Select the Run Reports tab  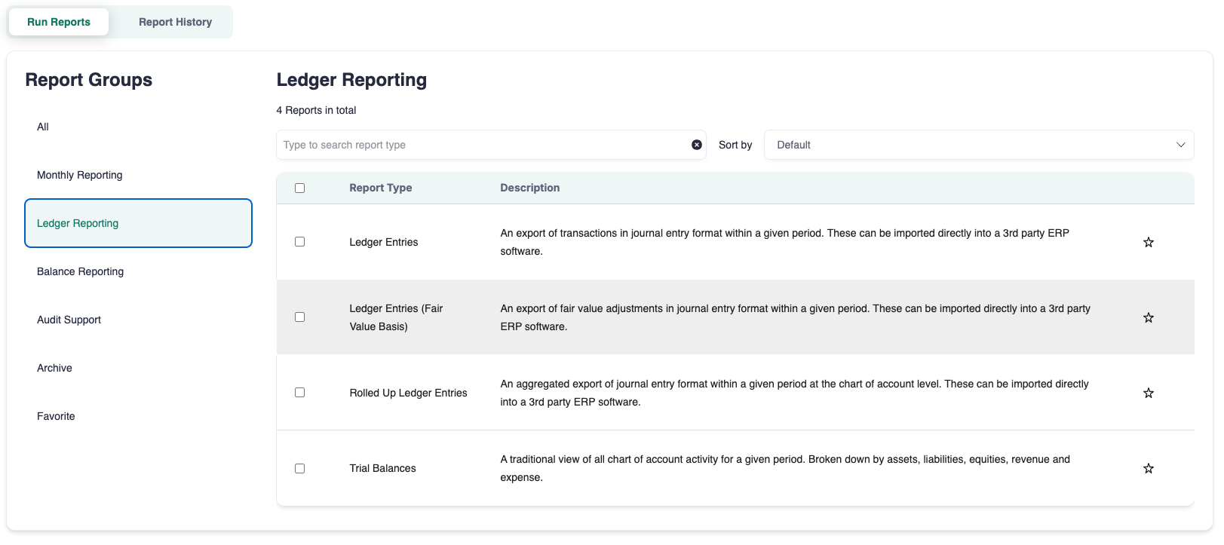click(59, 22)
